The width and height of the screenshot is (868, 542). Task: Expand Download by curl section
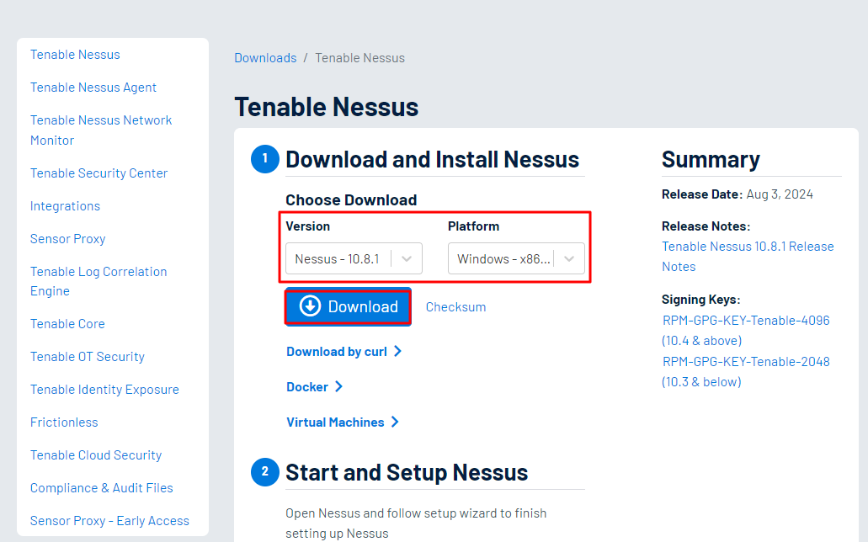pos(343,352)
